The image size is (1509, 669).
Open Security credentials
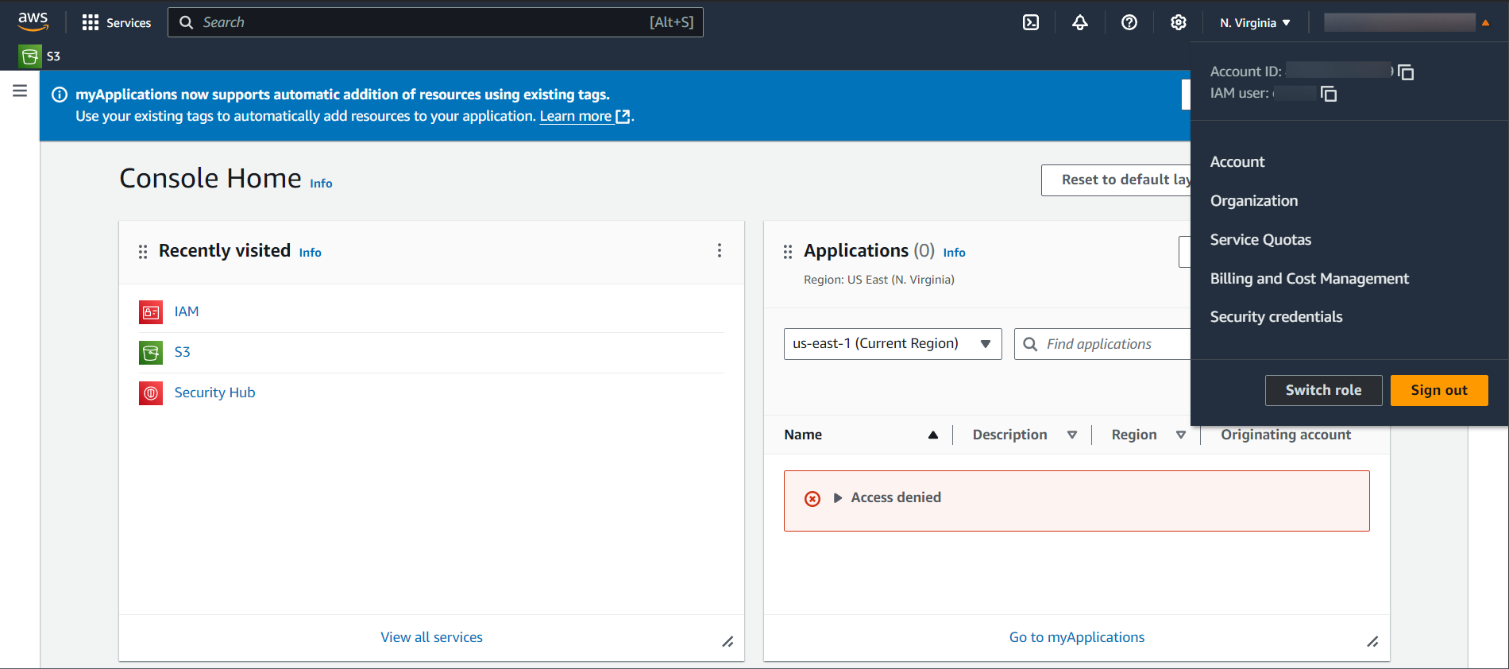[1276, 317]
